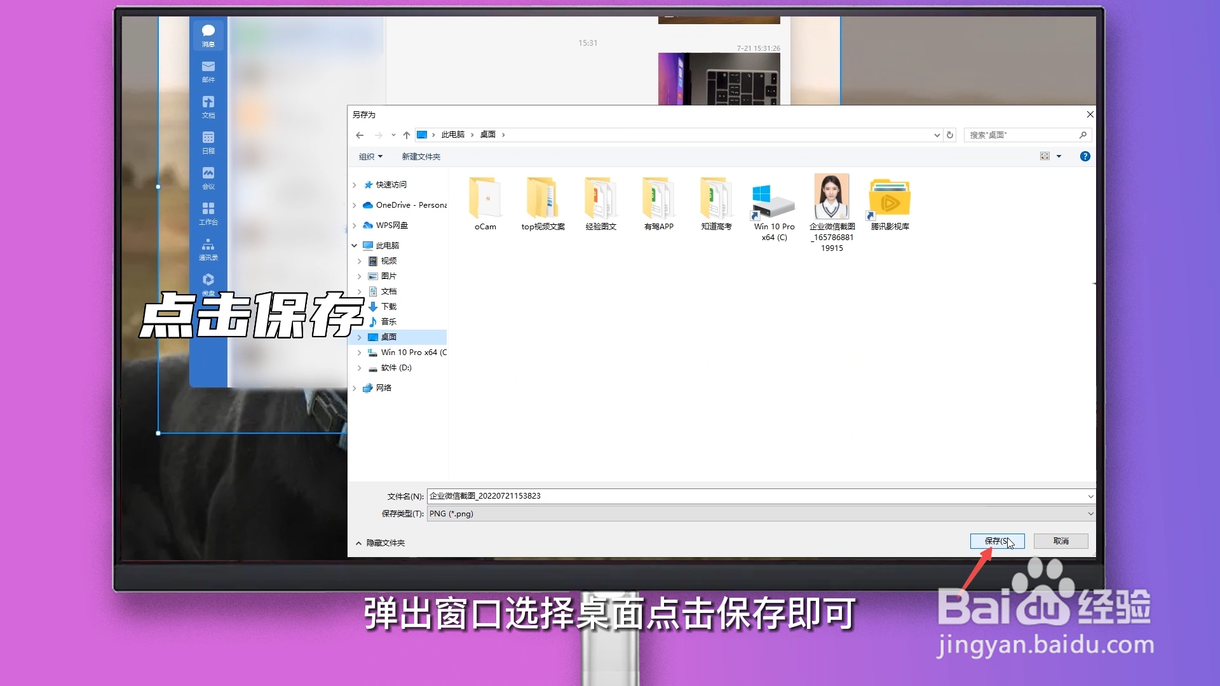Screen dimensions: 1220x686
Task: Click 此电脑 in address breadcrumb
Action: [x=453, y=135]
